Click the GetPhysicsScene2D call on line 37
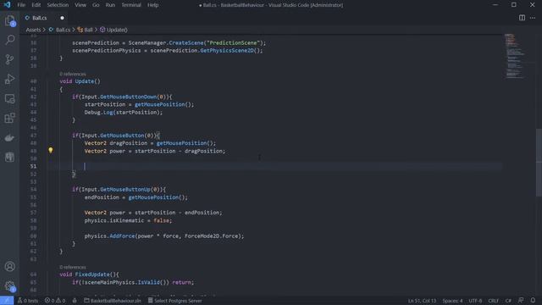The height and width of the screenshot is (305, 542). click(x=227, y=51)
